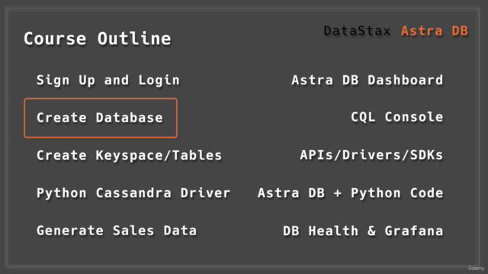488x274 pixels.
Task: Select 'Astra DB + Python Code' item
Action: [x=351, y=193]
